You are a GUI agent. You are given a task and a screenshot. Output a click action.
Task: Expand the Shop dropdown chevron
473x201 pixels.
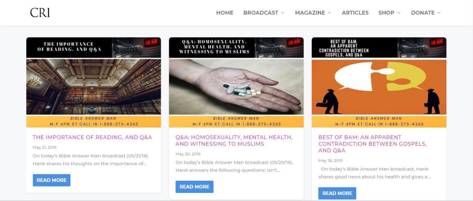pos(399,13)
